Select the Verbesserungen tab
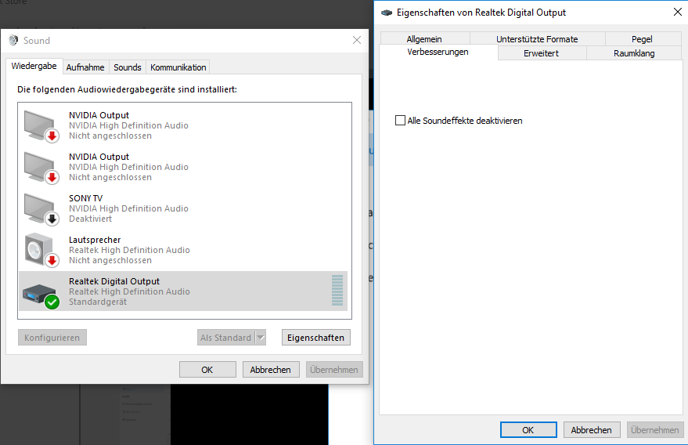 pos(438,52)
